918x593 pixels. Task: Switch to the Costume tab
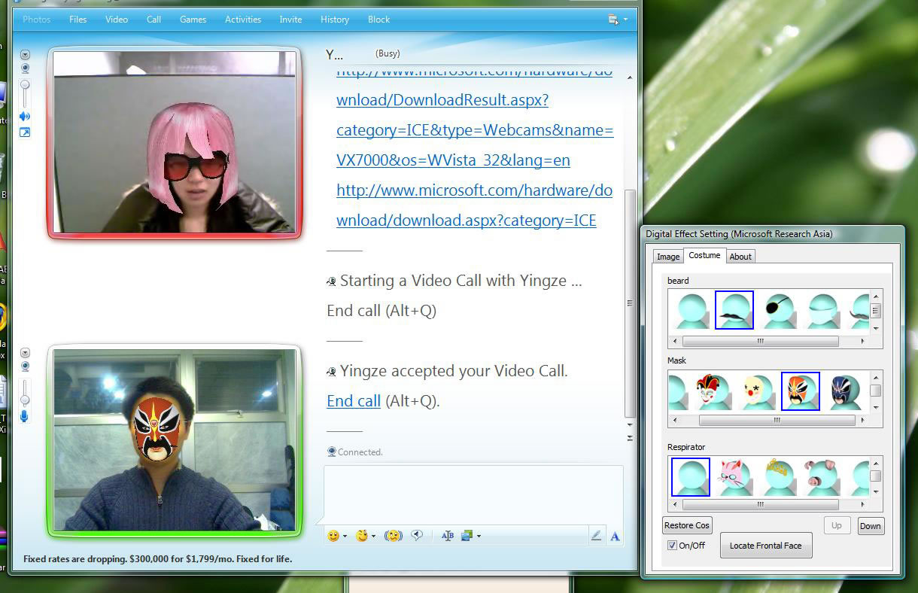[x=704, y=256]
